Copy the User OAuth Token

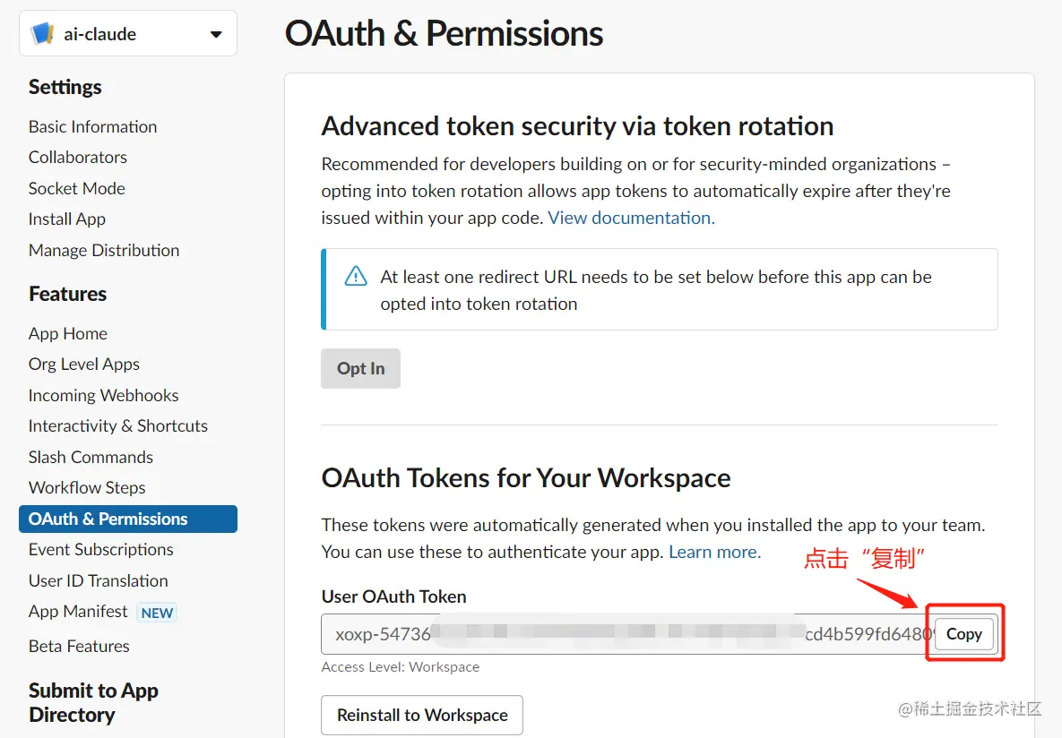(963, 634)
